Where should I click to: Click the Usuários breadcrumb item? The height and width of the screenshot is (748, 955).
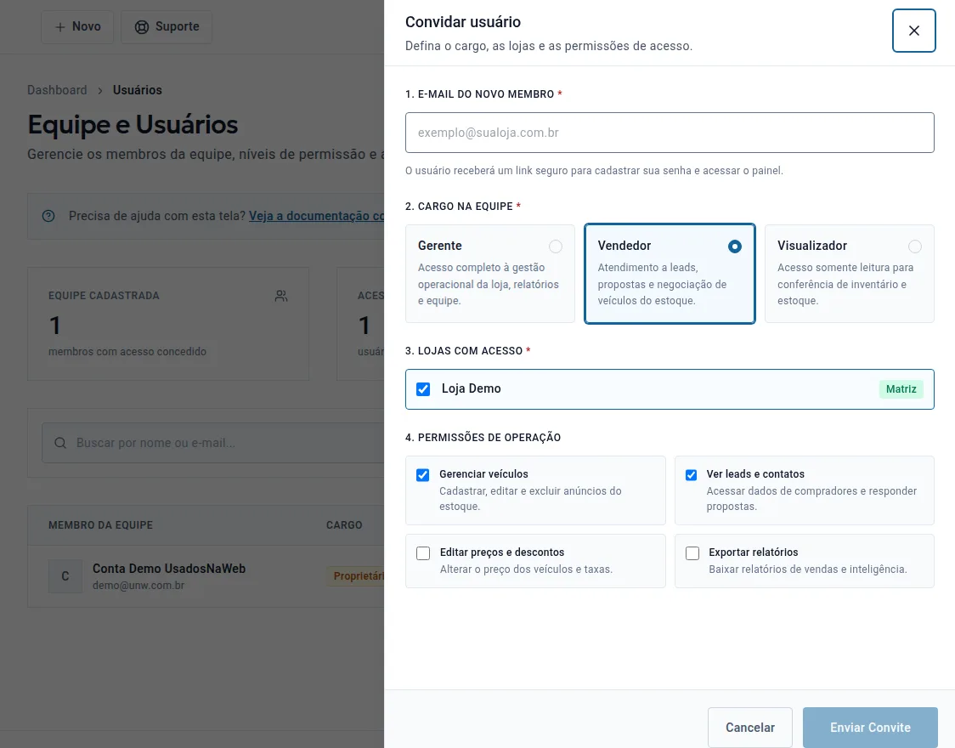[x=137, y=90]
